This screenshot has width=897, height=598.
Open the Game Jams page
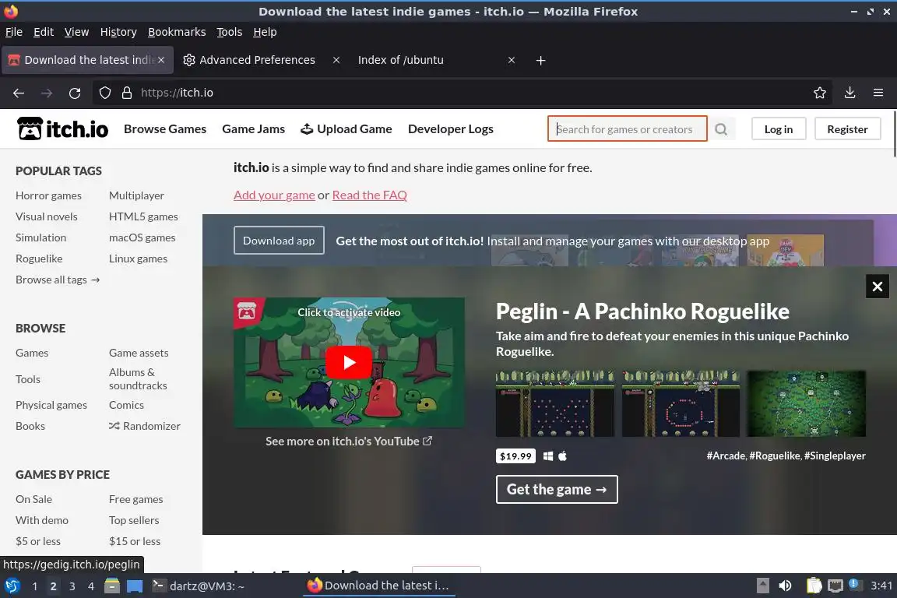coord(253,129)
